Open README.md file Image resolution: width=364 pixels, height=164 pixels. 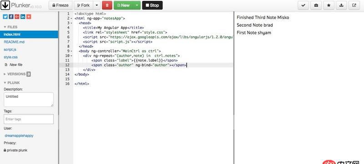14,42
